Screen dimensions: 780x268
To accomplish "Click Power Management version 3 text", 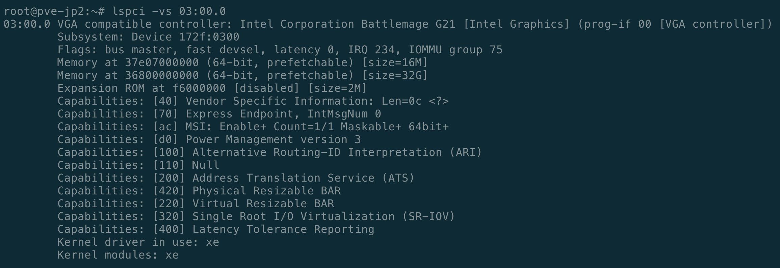I will point(273,140).
